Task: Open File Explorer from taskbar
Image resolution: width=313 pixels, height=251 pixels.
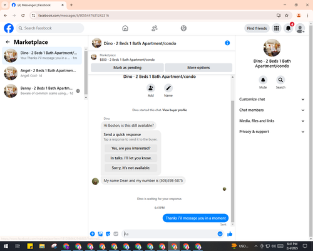Action: click(x=42, y=246)
